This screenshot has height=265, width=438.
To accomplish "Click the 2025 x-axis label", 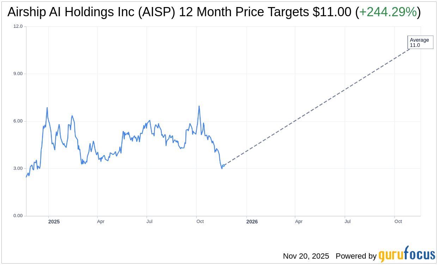I will [x=54, y=222].
